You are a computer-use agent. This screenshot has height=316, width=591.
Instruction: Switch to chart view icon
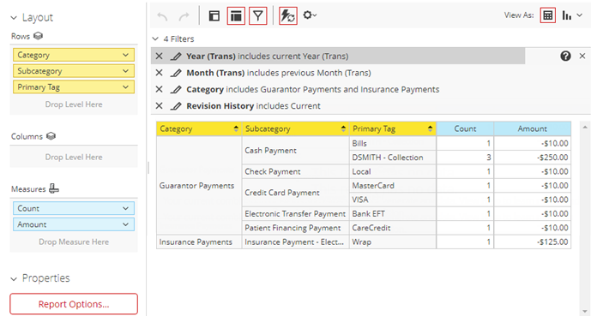pos(566,15)
